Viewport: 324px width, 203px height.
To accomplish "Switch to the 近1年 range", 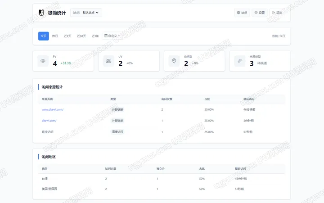I will 95,36.
